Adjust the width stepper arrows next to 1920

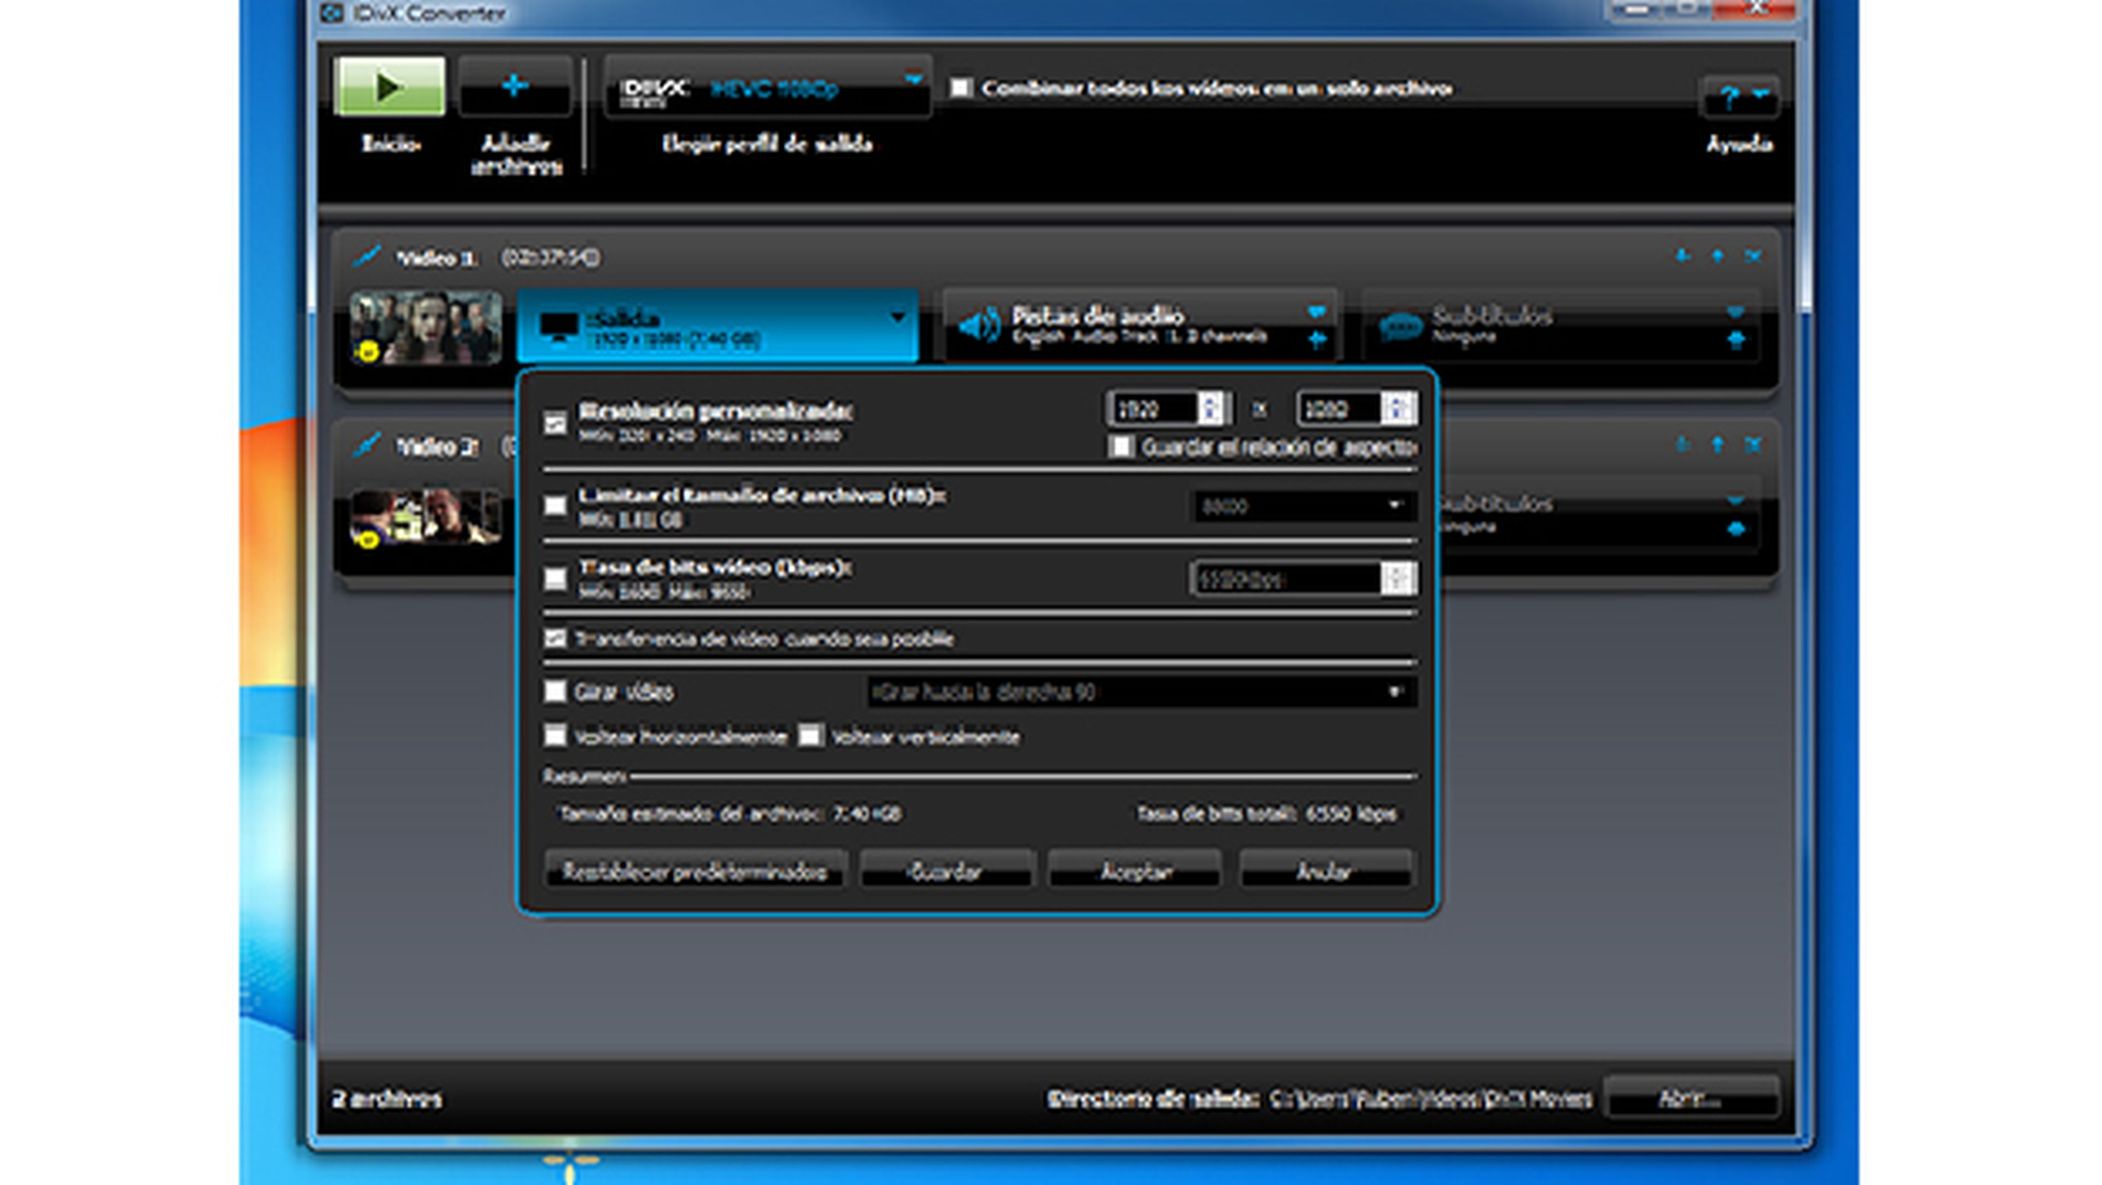click(1211, 409)
